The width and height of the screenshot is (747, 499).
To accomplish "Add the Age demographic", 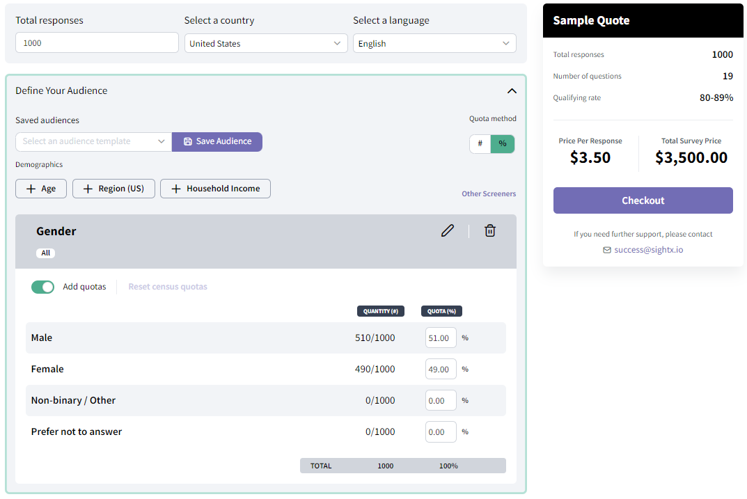I will (41, 189).
